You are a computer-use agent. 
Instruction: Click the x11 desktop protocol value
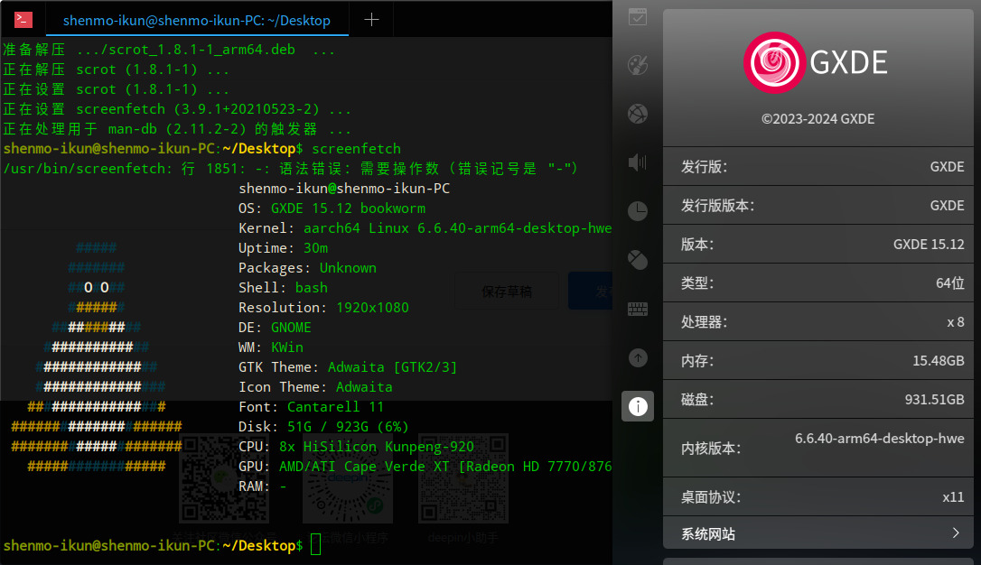coord(953,497)
